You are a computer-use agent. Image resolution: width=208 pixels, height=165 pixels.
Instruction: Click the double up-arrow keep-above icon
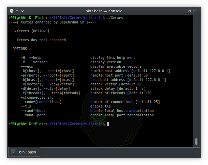click(190, 11)
